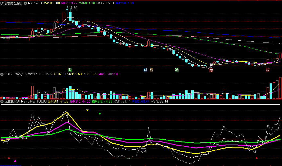The image size is (282, 166).
Task: Select the 周RSI1: 51.23 label
Action: [59, 101]
